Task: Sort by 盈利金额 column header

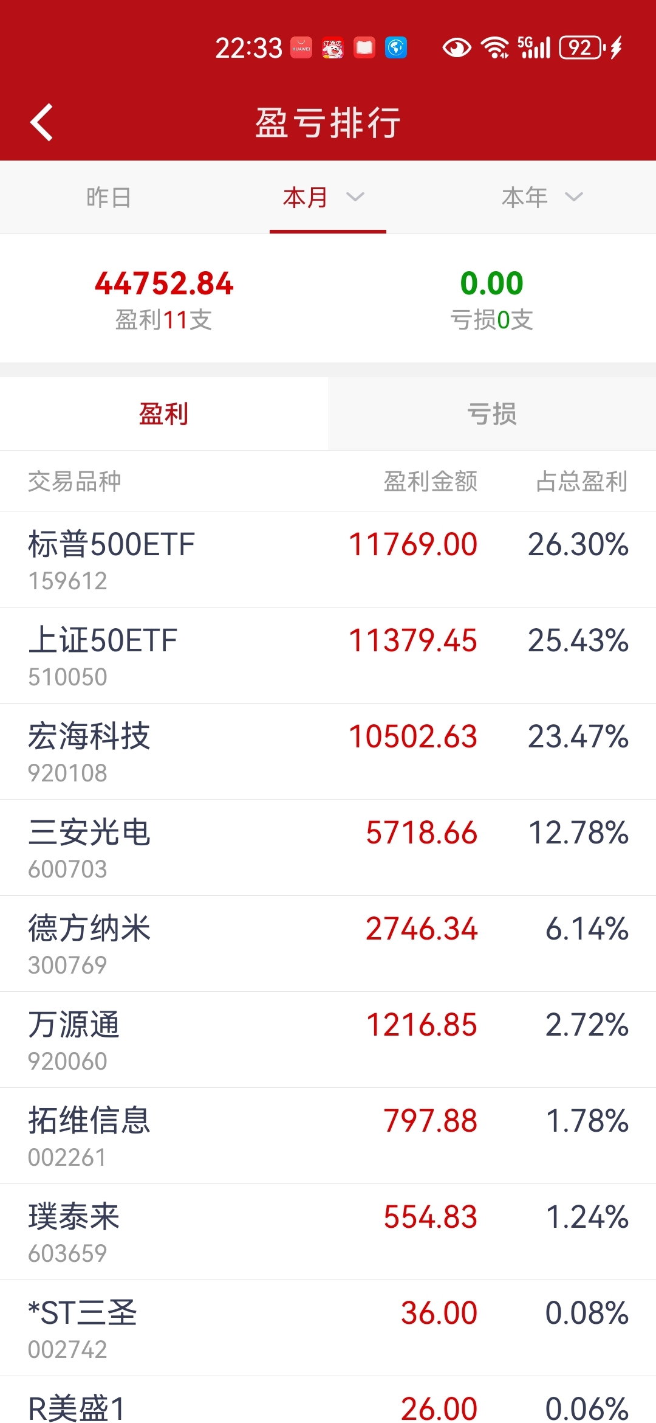Action: pyautogui.click(x=431, y=481)
